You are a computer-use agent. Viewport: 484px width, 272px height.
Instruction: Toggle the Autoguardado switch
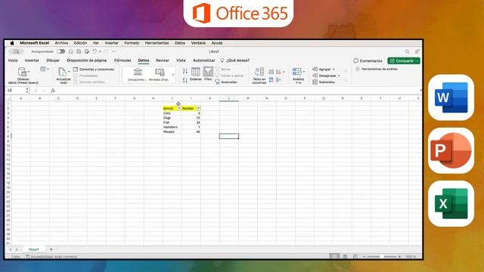pos(60,51)
